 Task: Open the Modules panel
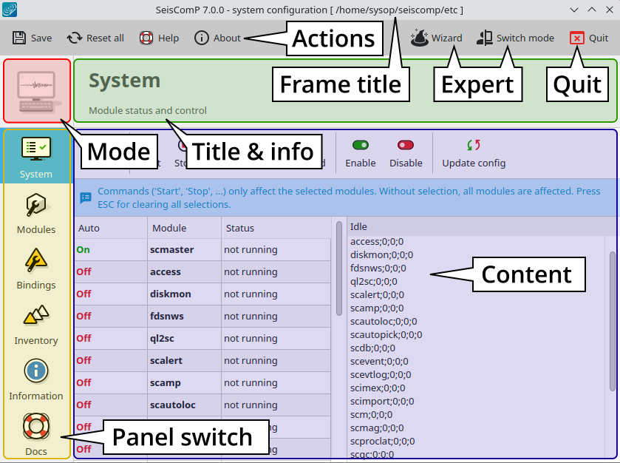pos(36,214)
